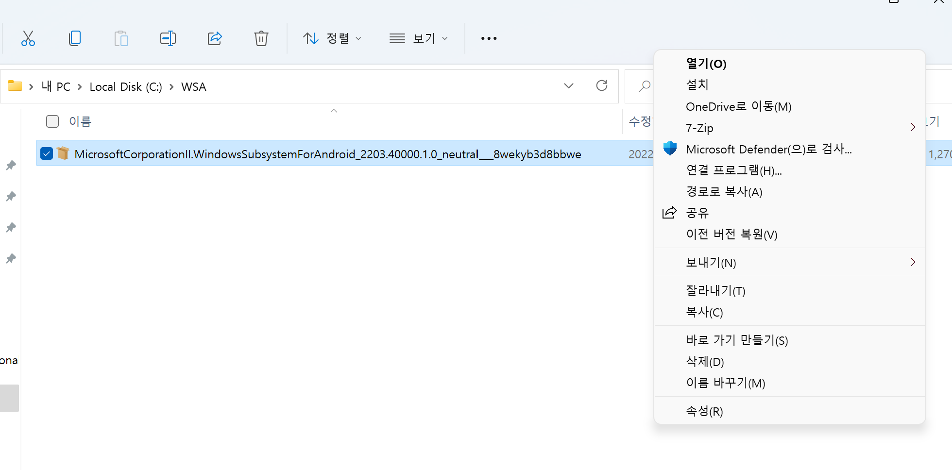Toggle the select-all checkbox beside 이름

[x=52, y=121]
